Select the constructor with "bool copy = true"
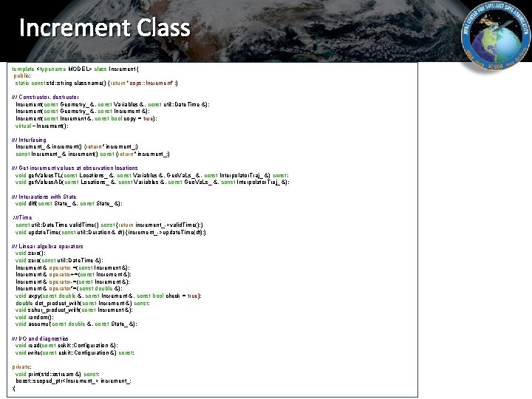This screenshot has height=399, width=532. click(x=86, y=118)
